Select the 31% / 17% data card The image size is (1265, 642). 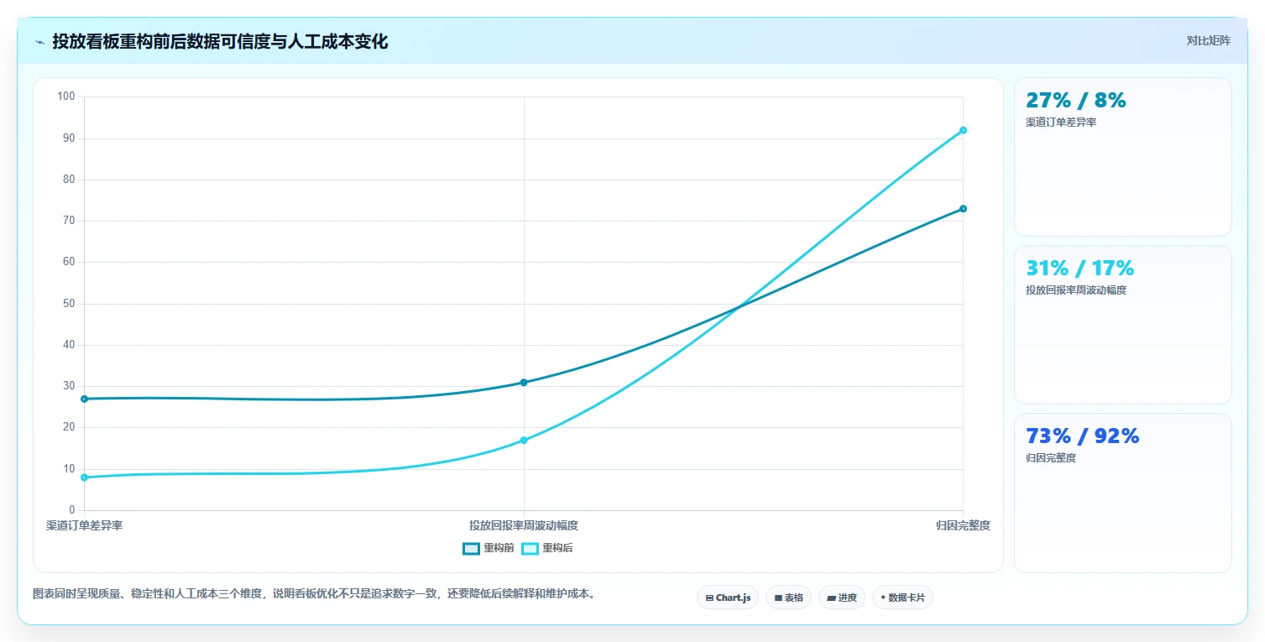tap(1122, 325)
